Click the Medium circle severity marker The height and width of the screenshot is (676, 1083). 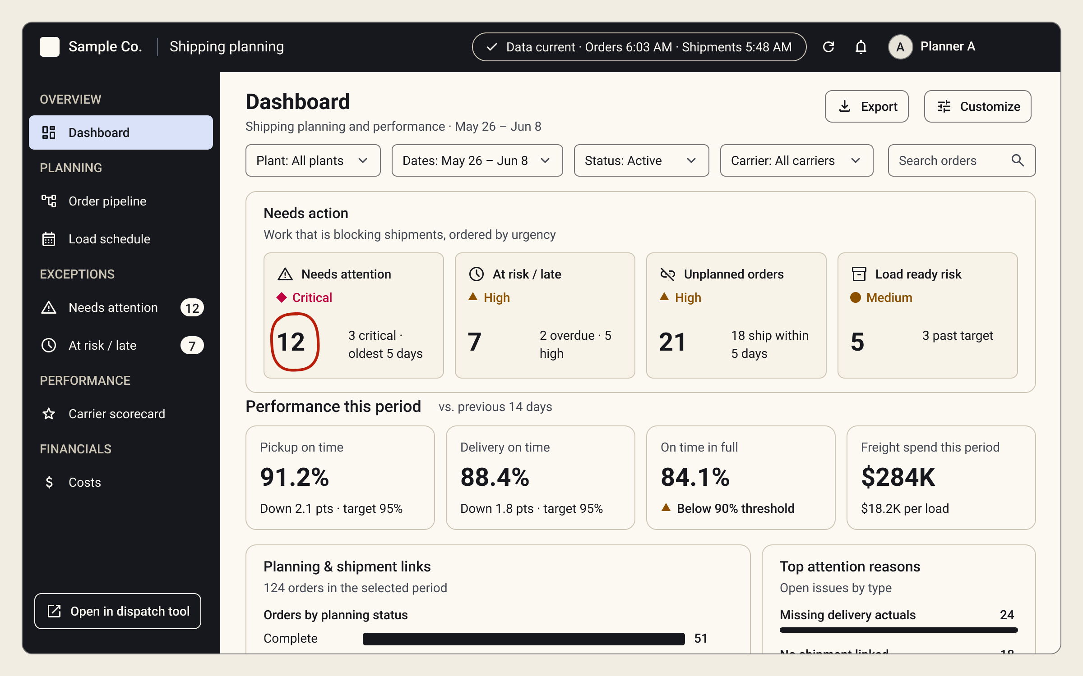(856, 297)
